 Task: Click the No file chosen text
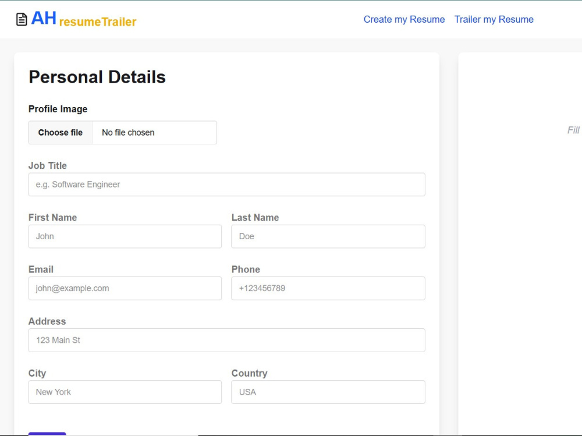coord(128,133)
